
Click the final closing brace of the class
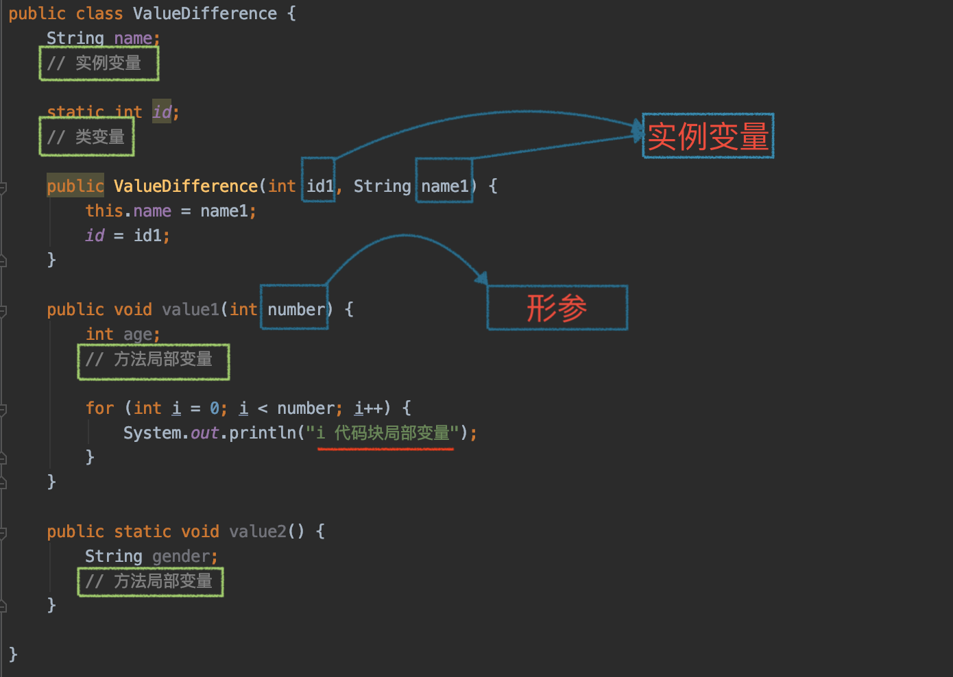click(13, 654)
